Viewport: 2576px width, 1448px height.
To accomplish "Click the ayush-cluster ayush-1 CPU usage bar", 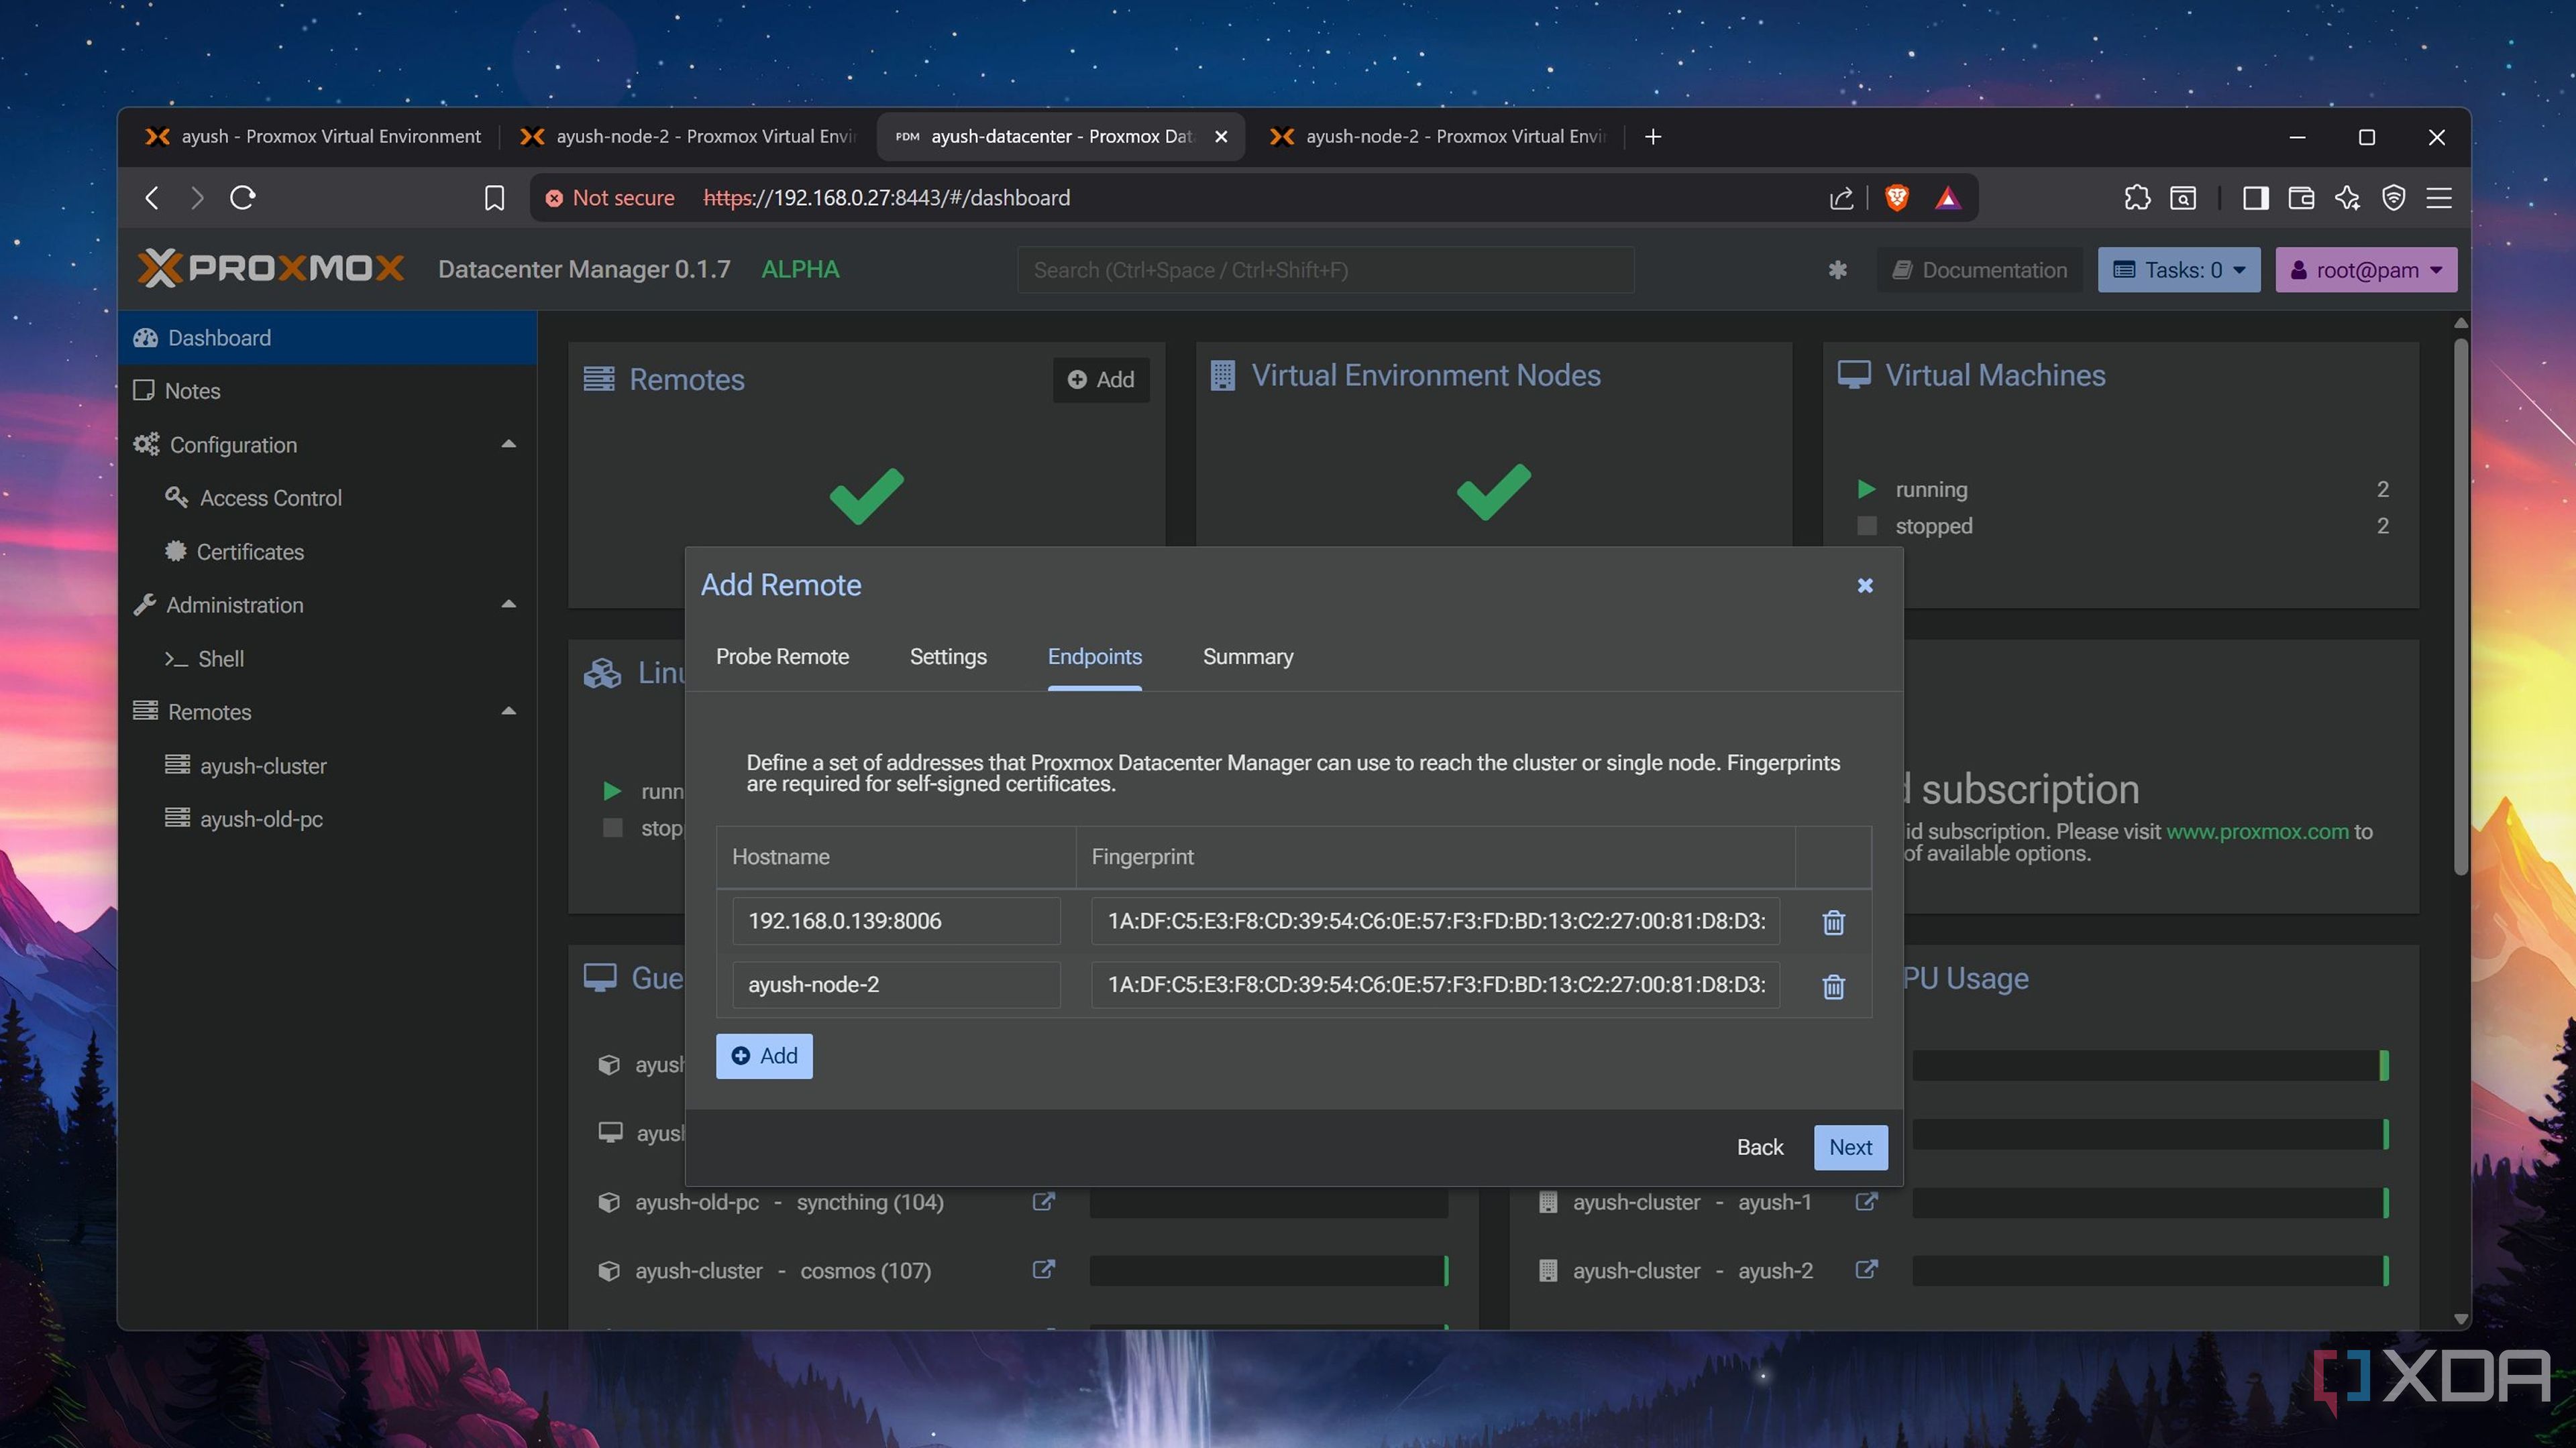I will click(2150, 1202).
